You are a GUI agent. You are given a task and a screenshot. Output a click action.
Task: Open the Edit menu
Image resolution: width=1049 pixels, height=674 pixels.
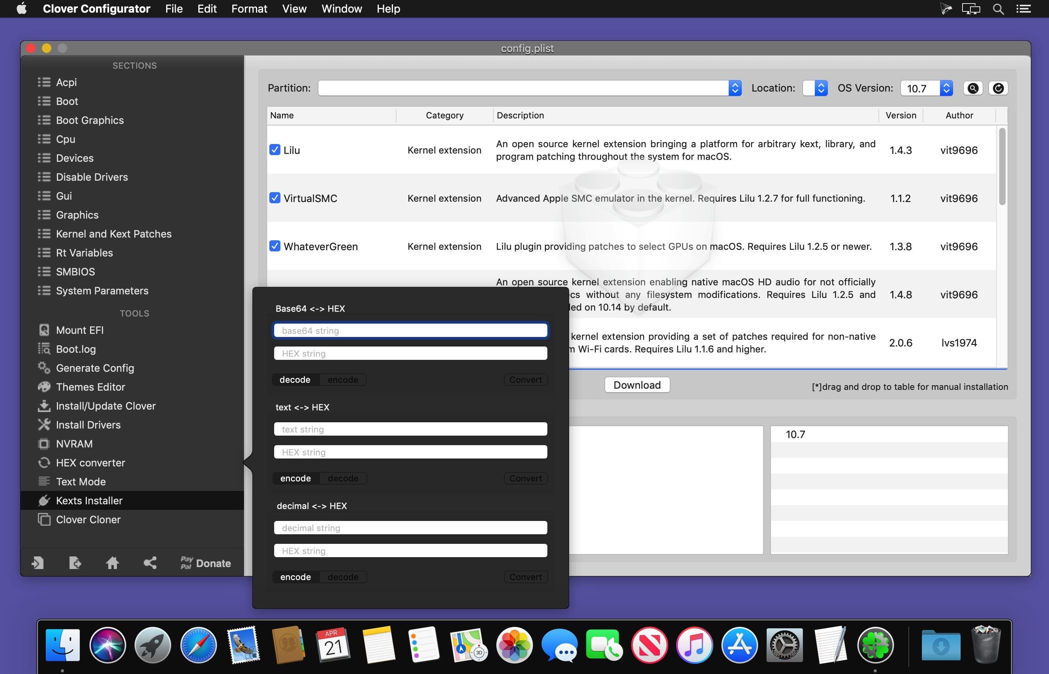click(x=207, y=9)
